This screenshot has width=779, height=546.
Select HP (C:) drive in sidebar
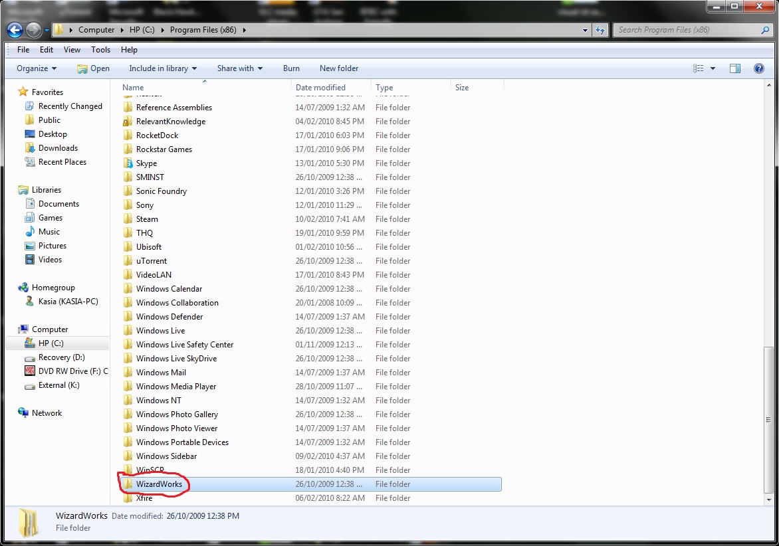[x=58, y=343]
